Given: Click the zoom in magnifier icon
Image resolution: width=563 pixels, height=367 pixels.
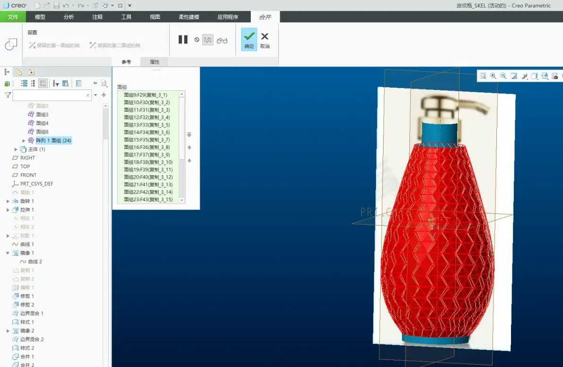Looking at the screenshot, I should pyautogui.click(x=494, y=76).
